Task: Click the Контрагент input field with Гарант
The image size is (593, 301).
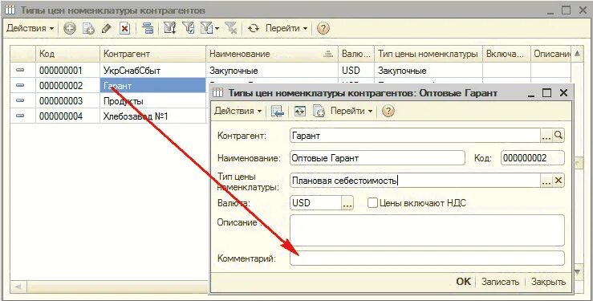Action: (415, 136)
